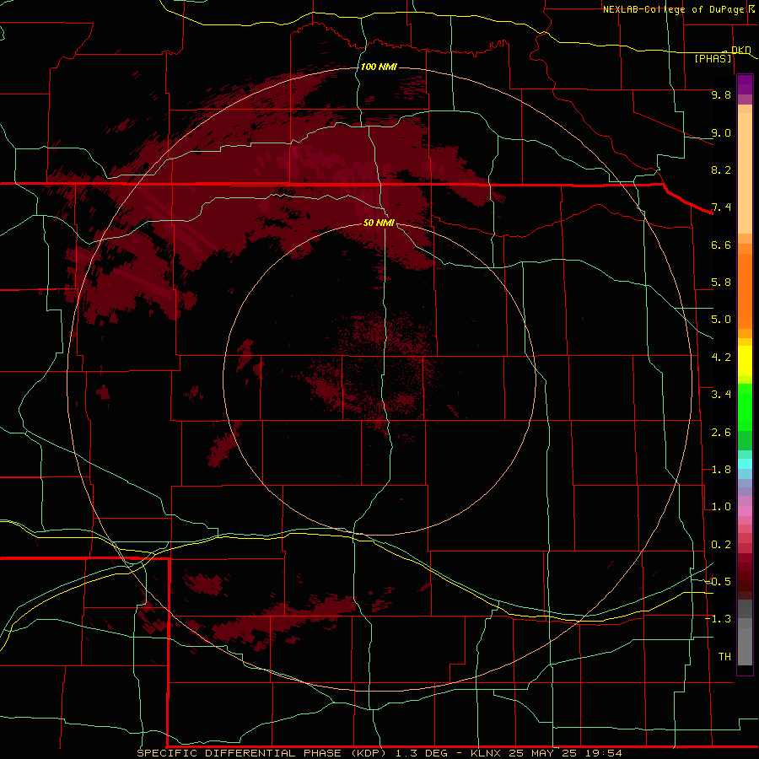Click the [PHAS] legend header
The image size is (759, 759).
tap(713, 58)
